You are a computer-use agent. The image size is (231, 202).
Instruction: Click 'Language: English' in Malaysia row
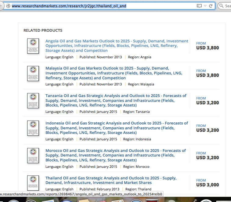[60, 84]
